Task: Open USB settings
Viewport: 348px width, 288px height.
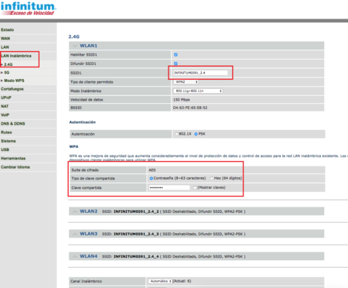Action: point(5,149)
